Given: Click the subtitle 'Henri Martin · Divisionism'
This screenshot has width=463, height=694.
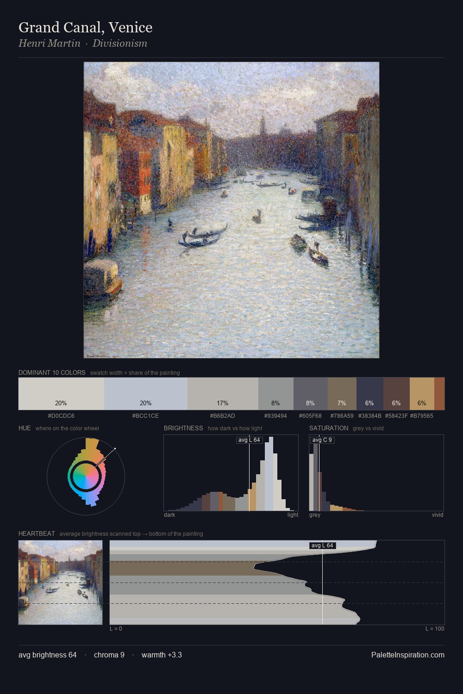Looking at the screenshot, I should point(83,43).
